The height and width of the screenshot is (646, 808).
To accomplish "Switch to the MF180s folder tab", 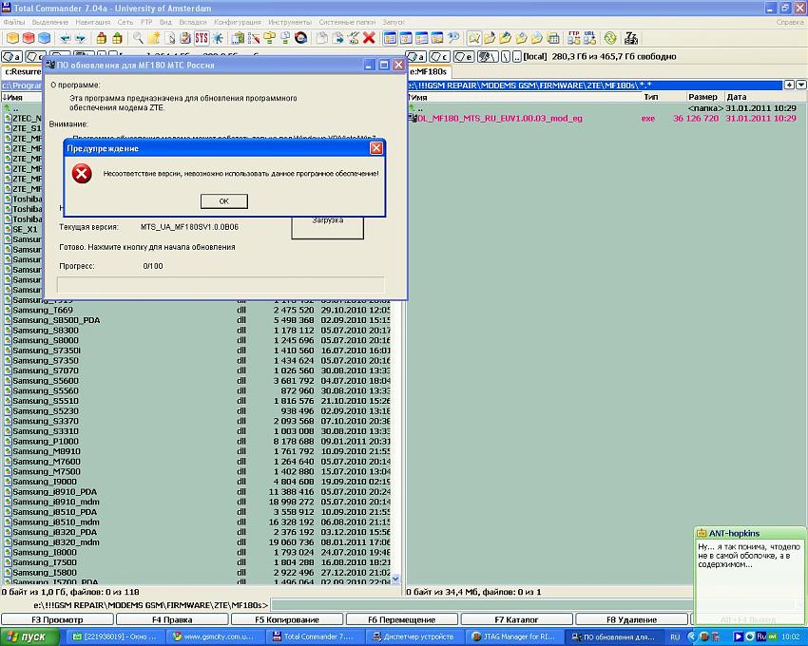I will coord(430,71).
